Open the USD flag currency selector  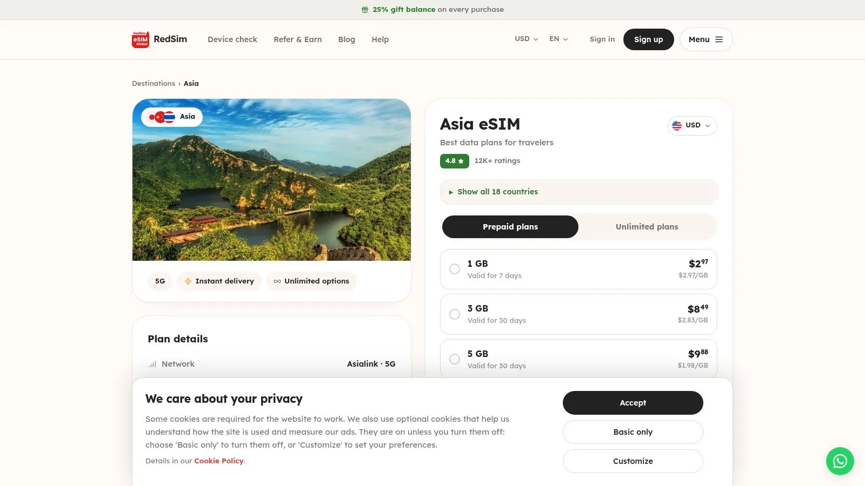click(x=693, y=125)
